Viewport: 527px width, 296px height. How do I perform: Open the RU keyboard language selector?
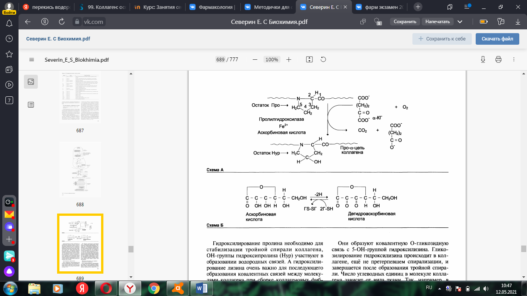click(x=429, y=288)
